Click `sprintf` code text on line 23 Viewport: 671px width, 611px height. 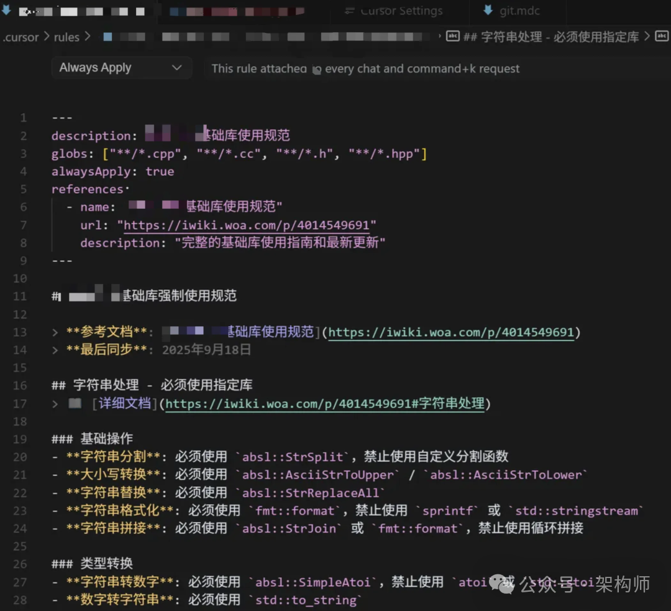(447, 511)
